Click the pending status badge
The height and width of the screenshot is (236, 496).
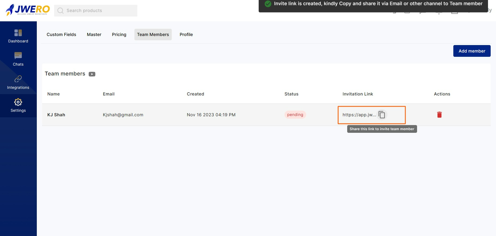pos(295,115)
